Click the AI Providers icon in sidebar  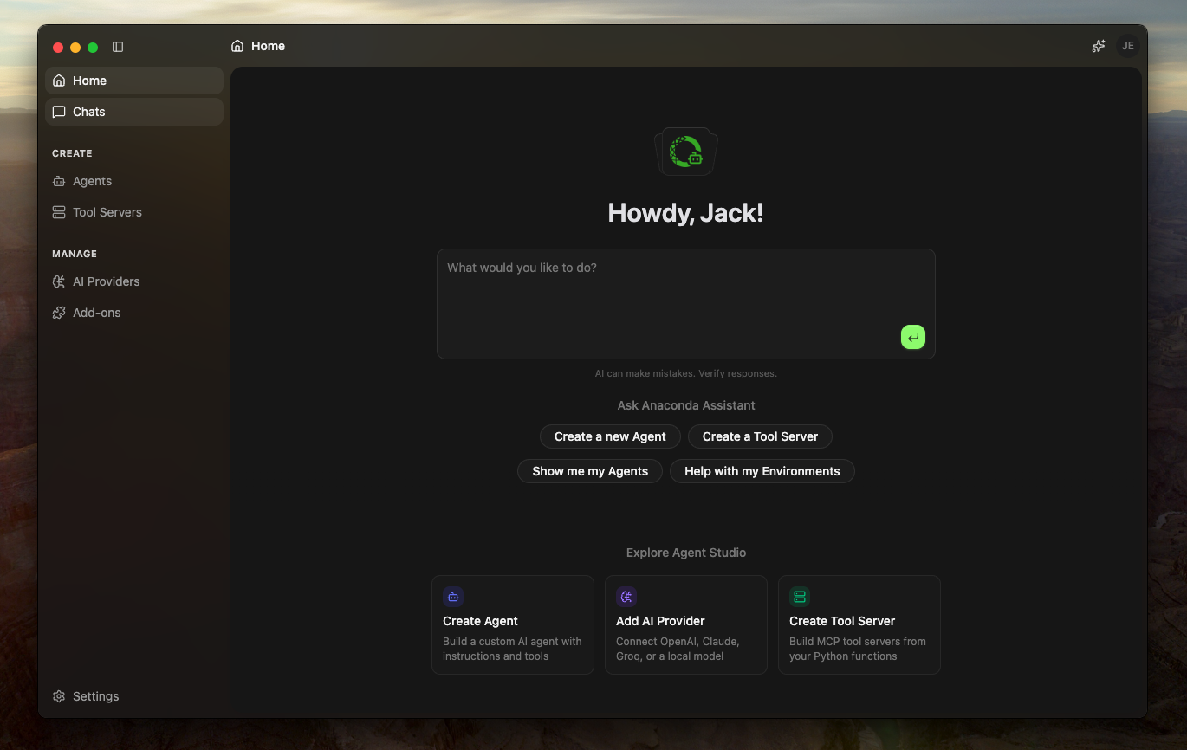click(59, 281)
